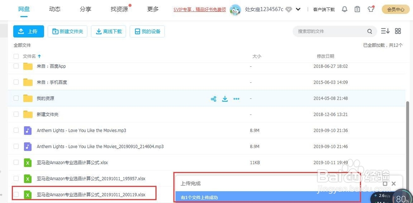Open the sort order icon
413x203 pixels.
[385, 31]
